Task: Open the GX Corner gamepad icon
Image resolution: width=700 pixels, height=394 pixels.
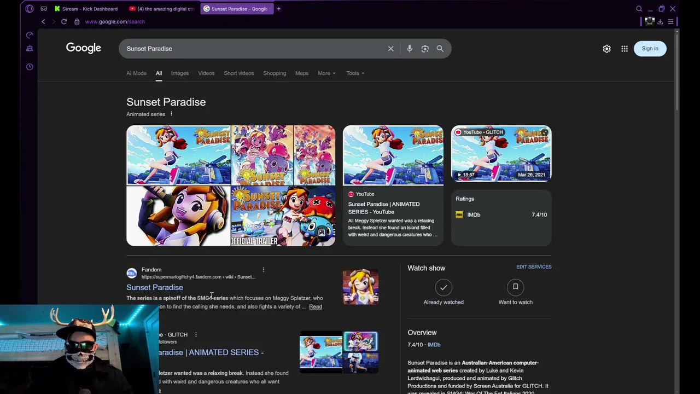Action: (44, 9)
